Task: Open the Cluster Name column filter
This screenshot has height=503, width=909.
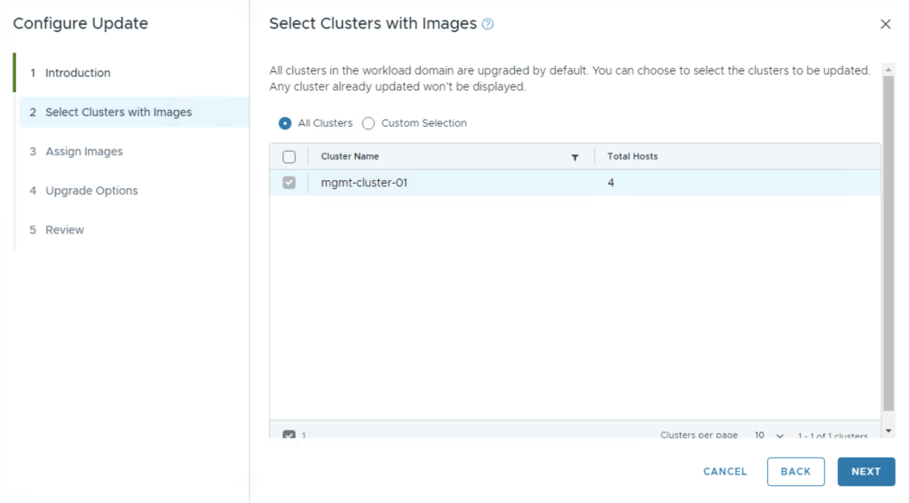Action: click(574, 157)
